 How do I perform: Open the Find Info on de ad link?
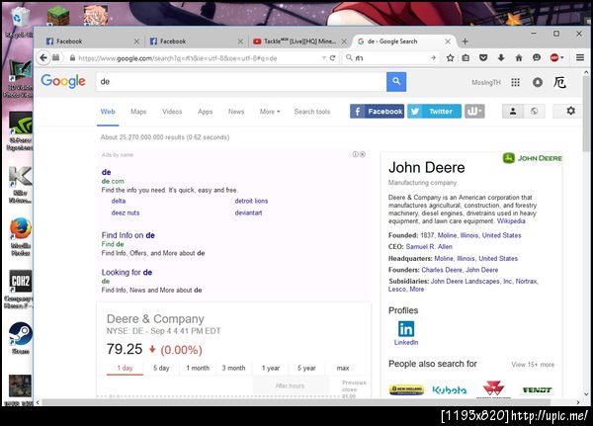coord(127,235)
